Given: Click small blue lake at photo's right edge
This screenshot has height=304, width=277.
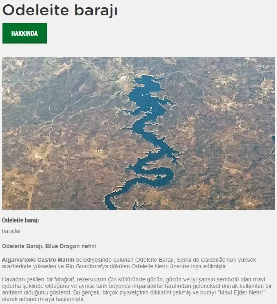Looking at the screenshot, I should [x=273, y=138].
